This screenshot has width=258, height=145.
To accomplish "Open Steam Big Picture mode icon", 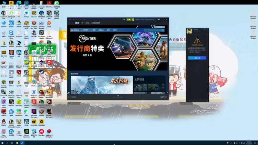I will click(x=159, y=20).
